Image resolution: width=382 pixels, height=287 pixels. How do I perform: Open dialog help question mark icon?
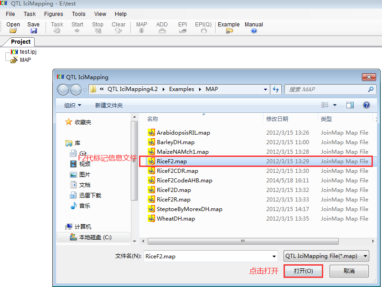[366, 105]
